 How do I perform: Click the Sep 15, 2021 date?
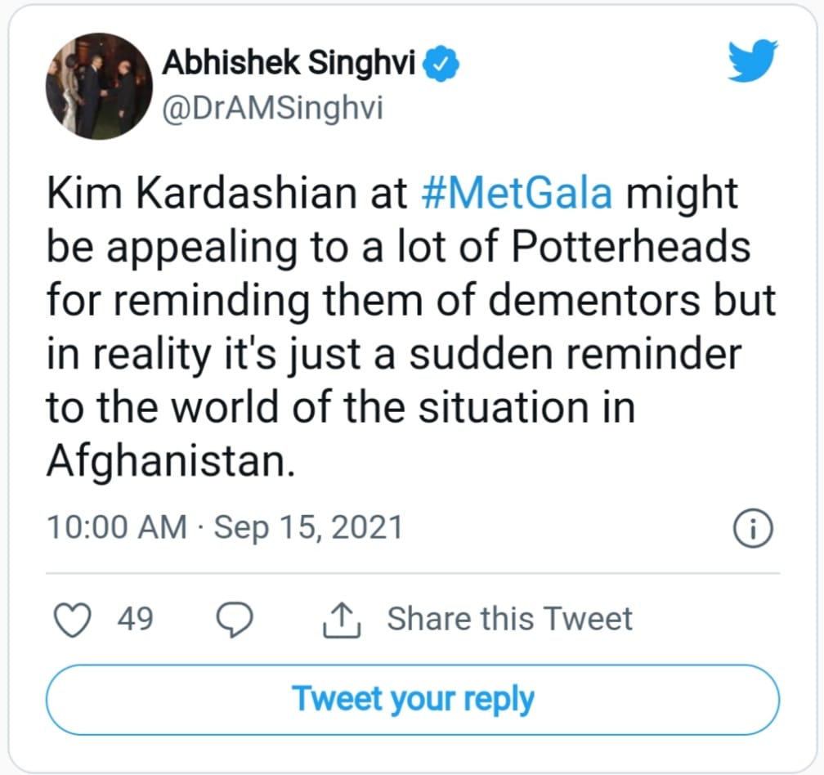(x=308, y=526)
